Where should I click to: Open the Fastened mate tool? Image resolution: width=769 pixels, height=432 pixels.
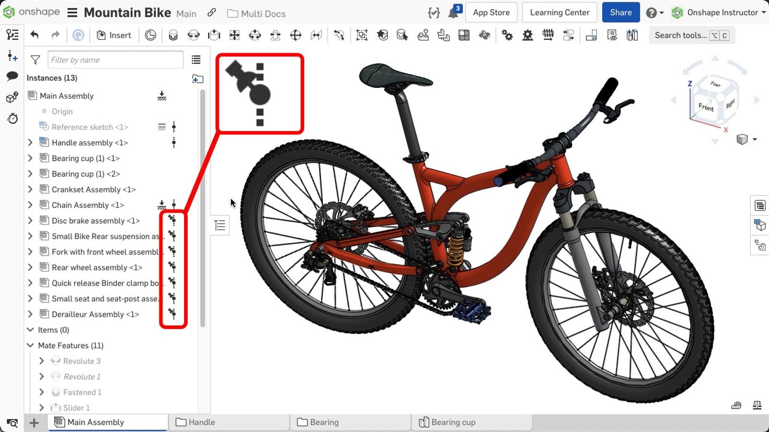tap(173, 35)
